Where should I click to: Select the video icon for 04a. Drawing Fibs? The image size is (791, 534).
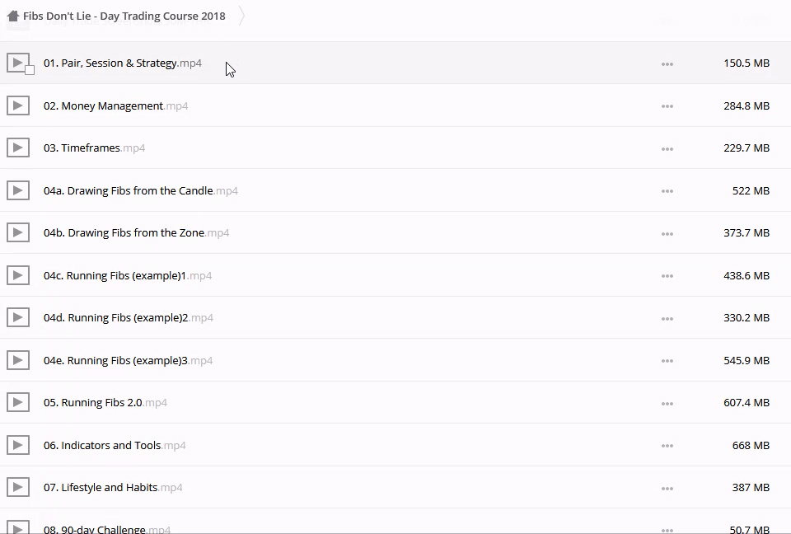[18, 190]
